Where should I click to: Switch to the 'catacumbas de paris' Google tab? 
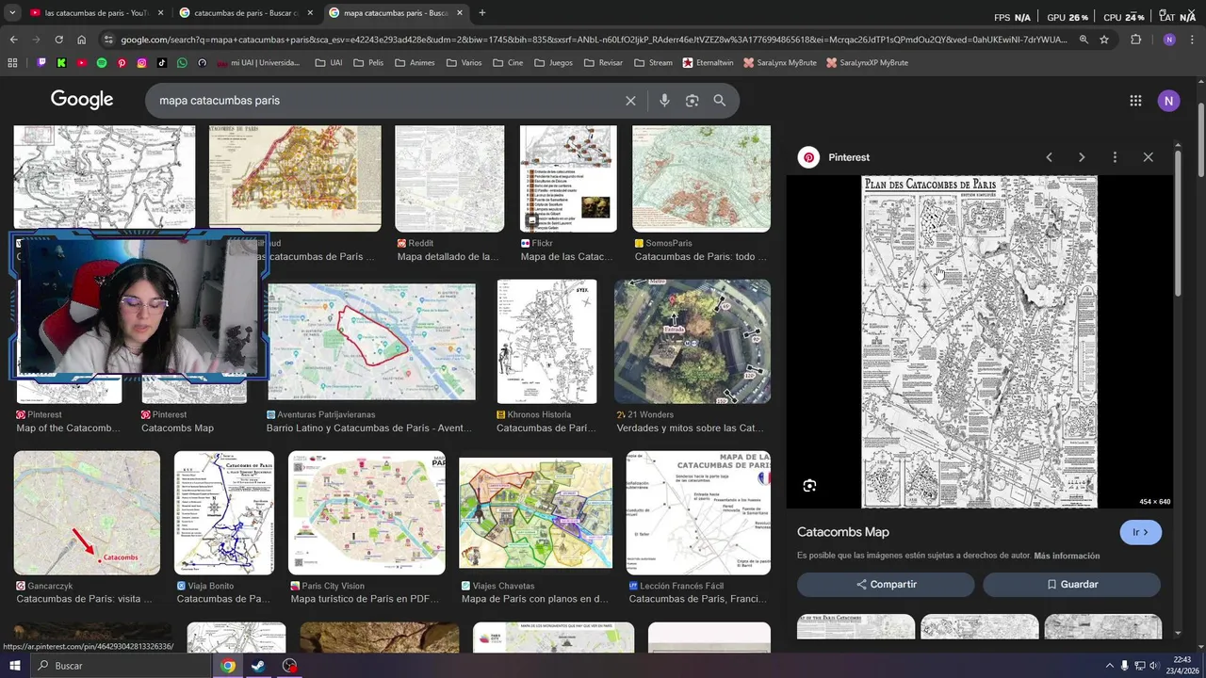tap(247, 13)
